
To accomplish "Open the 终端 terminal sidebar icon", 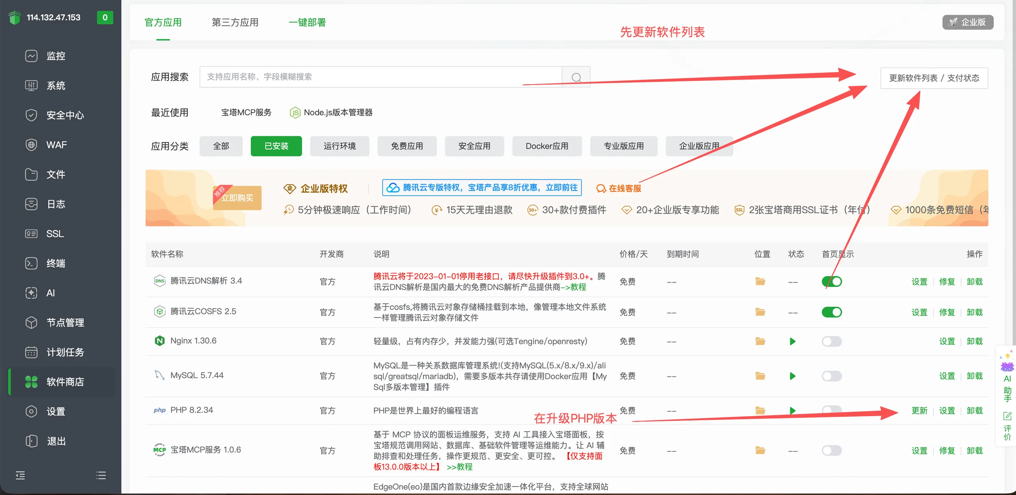I will click(x=31, y=264).
